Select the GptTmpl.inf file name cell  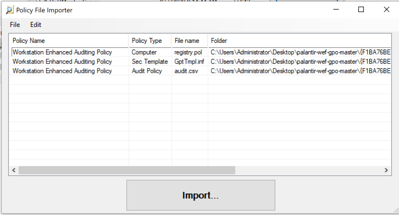(189, 62)
